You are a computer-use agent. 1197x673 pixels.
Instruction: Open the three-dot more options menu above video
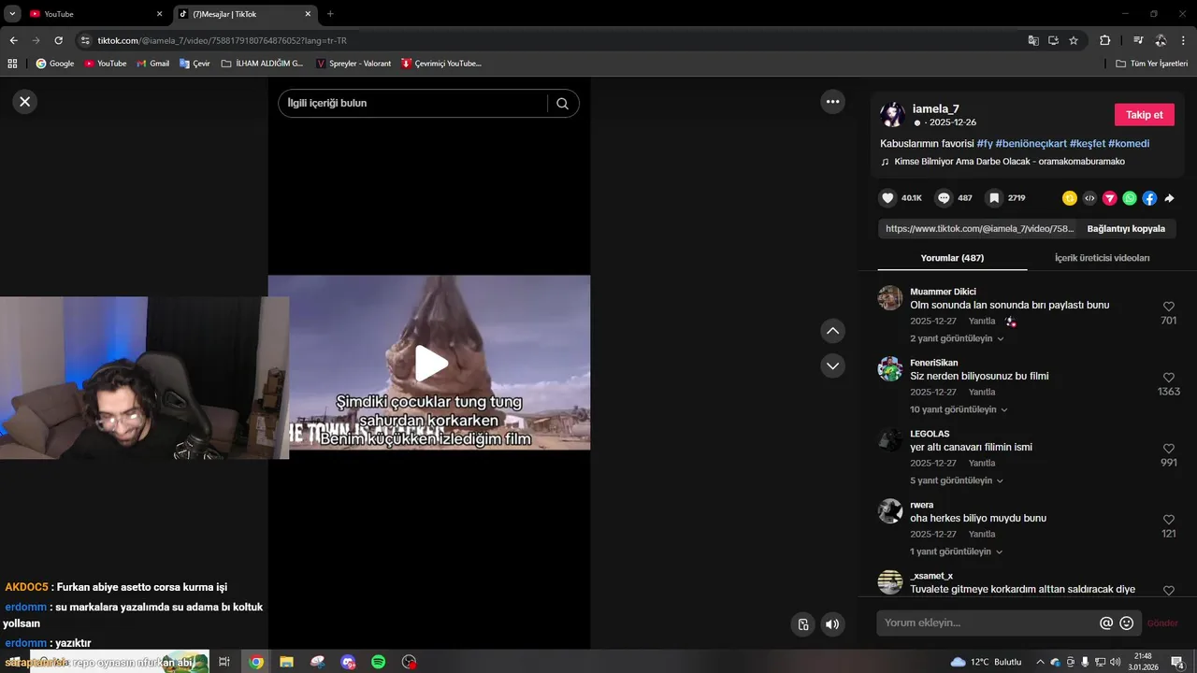click(x=832, y=102)
